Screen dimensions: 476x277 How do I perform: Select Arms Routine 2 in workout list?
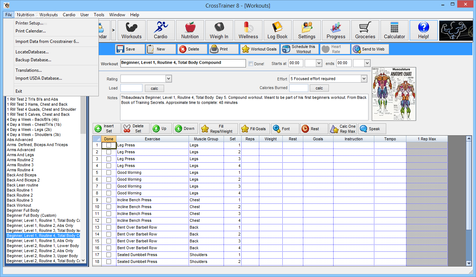(20, 160)
